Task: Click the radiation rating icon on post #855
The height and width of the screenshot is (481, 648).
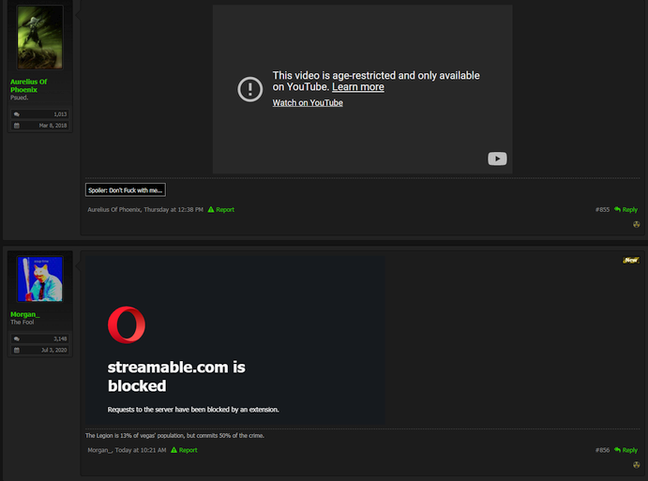Action: click(x=637, y=224)
